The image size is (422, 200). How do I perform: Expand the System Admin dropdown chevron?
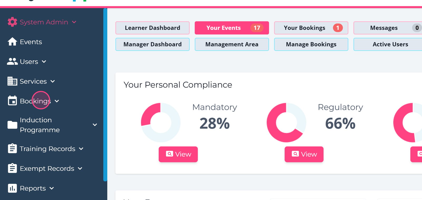[x=74, y=22]
